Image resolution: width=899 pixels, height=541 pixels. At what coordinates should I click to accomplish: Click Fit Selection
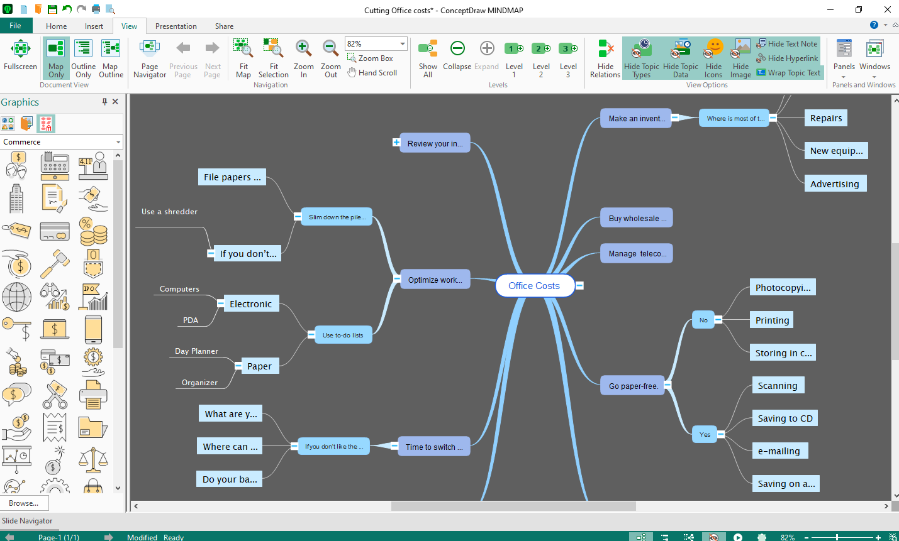coord(273,58)
